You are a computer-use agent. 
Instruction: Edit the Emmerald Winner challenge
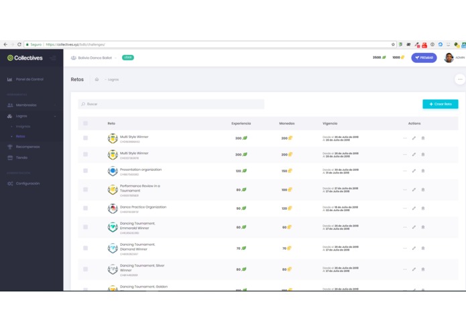(x=414, y=227)
